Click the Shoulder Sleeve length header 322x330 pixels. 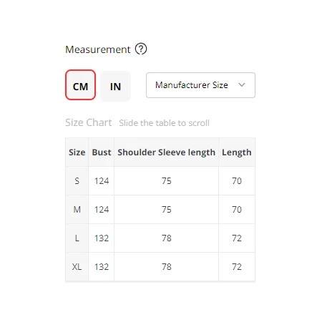pos(166,152)
